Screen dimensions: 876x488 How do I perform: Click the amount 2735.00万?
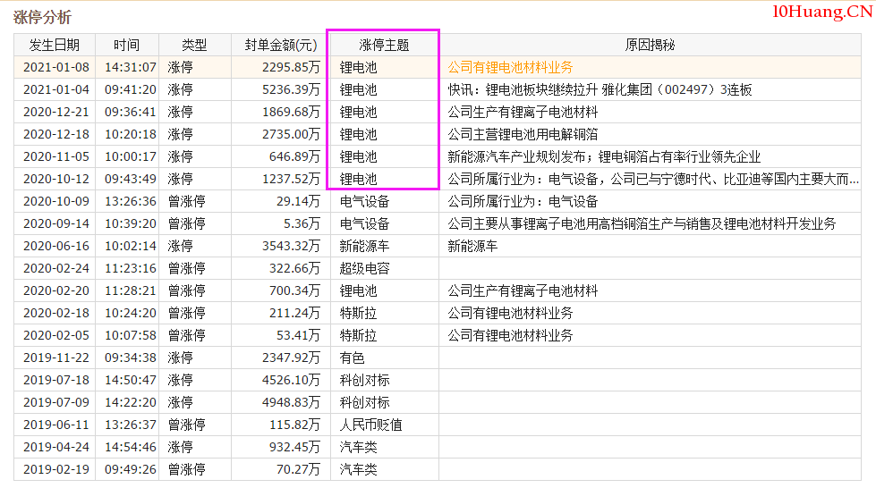291,135
